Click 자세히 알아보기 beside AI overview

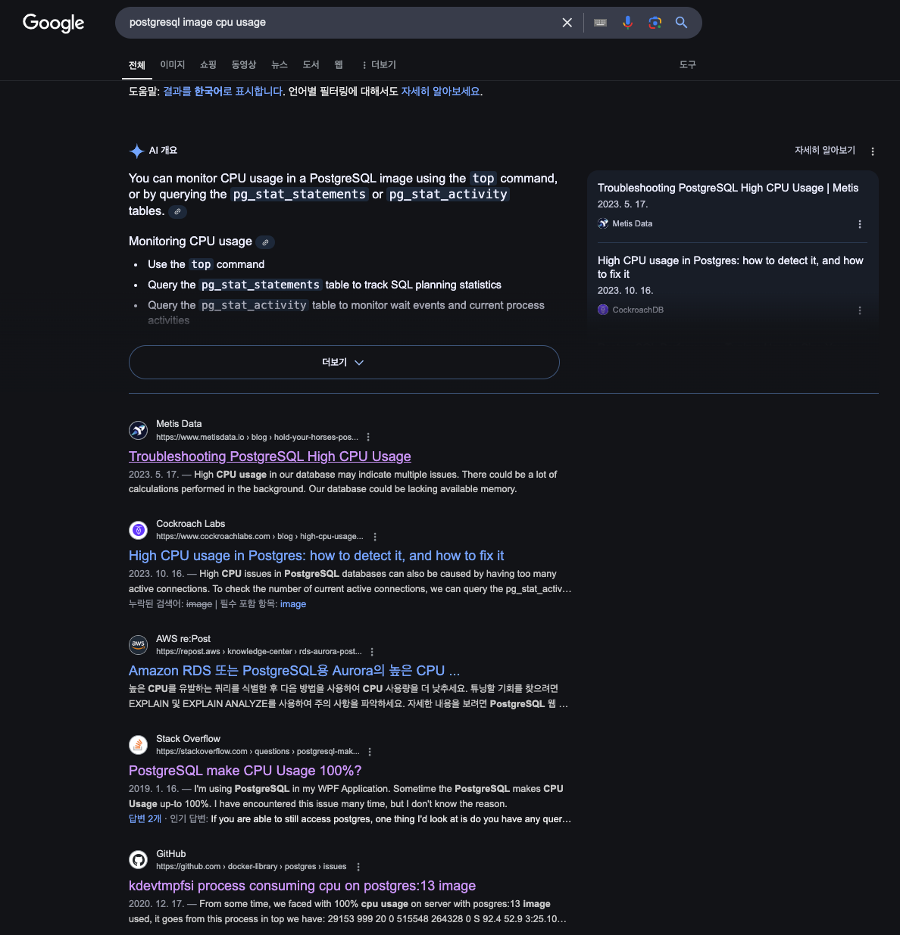(825, 151)
